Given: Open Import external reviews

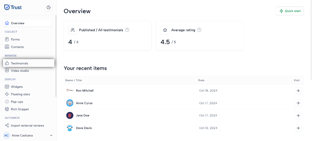Looking at the screenshot, I should point(28,125).
